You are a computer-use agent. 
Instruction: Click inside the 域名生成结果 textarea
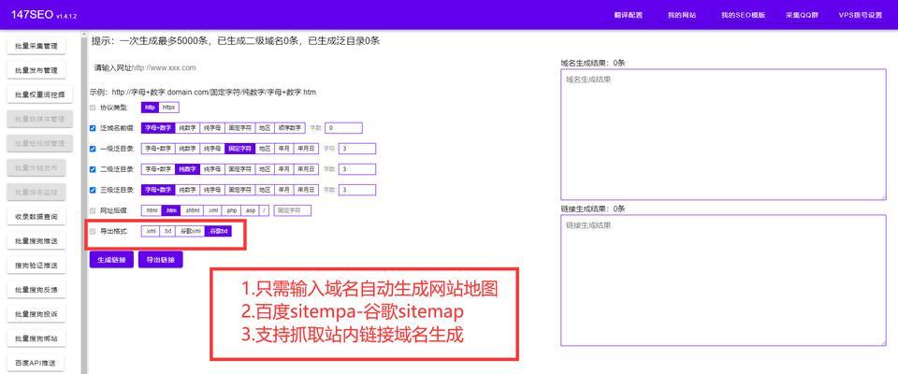coord(723,135)
